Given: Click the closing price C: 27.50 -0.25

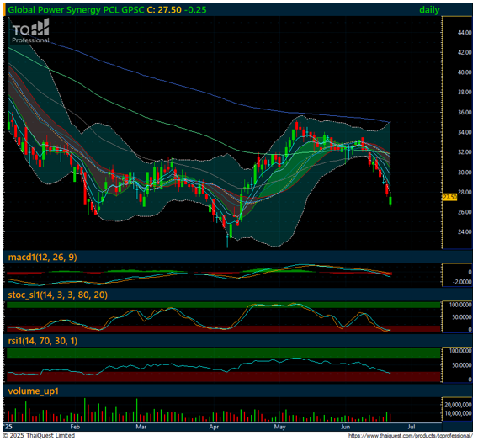Looking at the screenshot, I should [x=177, y=10].
